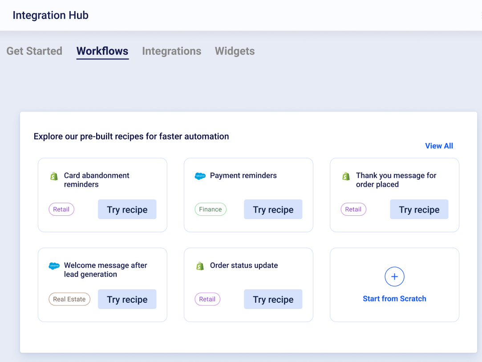Image resolution: width=482 pixels, height=362 pixels.
Task: Click the Retail tag on Card abandonment reminders
Action: 61,210
